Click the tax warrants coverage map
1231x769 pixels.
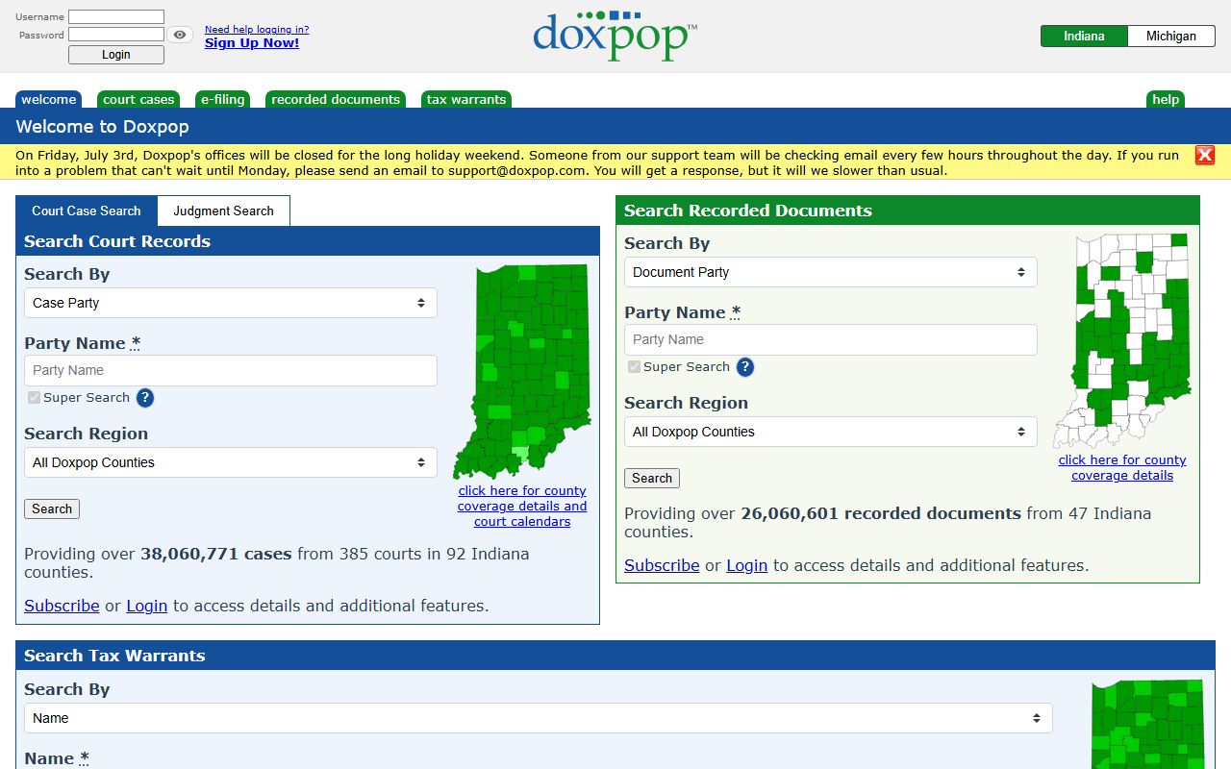click(x=1147, y=725)
